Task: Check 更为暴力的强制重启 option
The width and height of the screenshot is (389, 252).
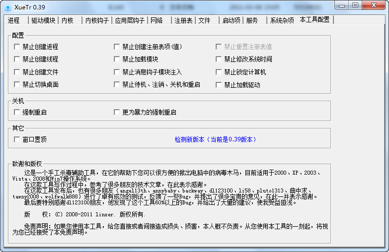Action: coord(117,112)
